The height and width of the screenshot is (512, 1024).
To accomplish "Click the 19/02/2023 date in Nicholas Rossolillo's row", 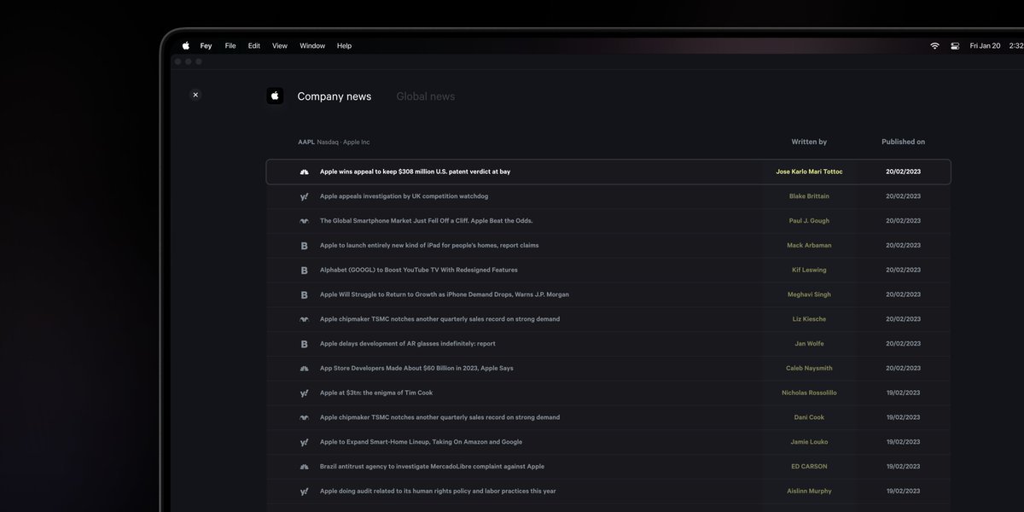I will 903,393.
